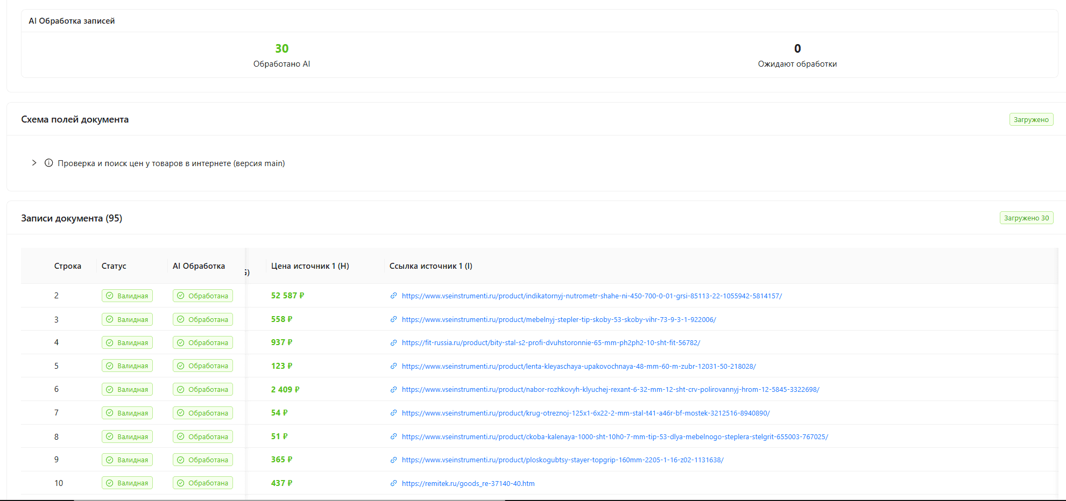Viewport: 1066px width, 501px height.
Task: Open the remitek.ru goods link
Action: click(x=468, y=483)
